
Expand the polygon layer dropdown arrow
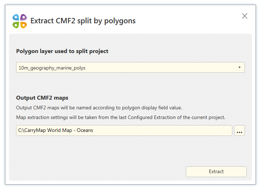(x=239, y=67)
